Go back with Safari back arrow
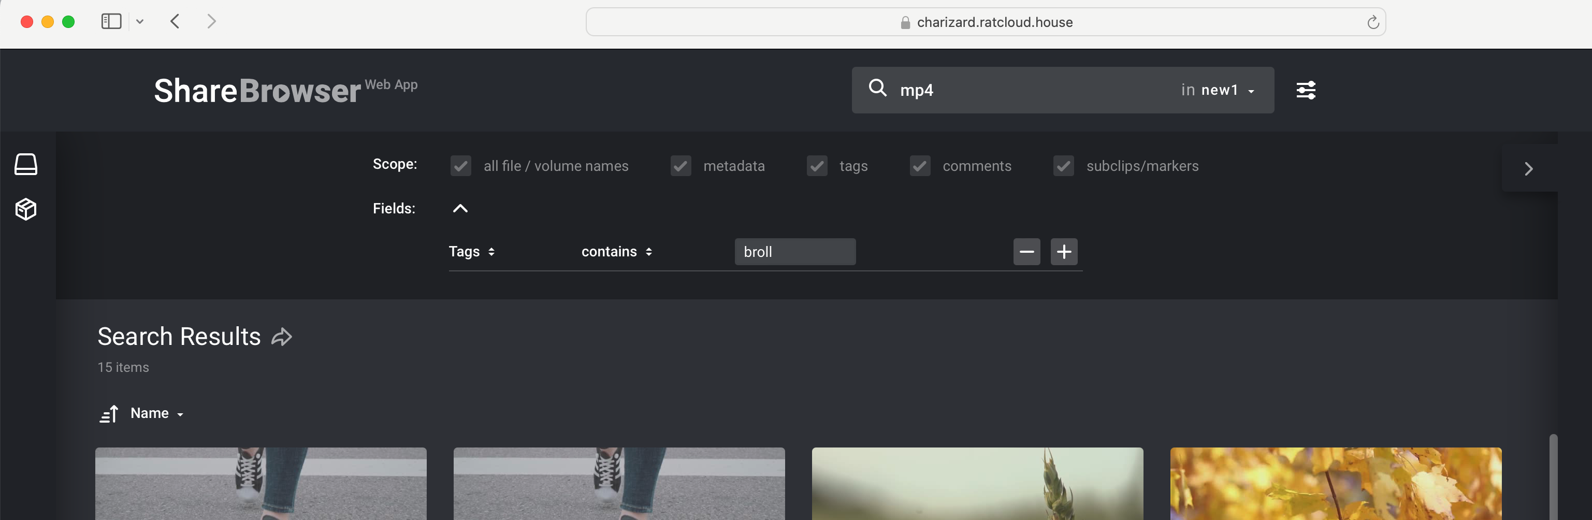 tap(175, 22)
